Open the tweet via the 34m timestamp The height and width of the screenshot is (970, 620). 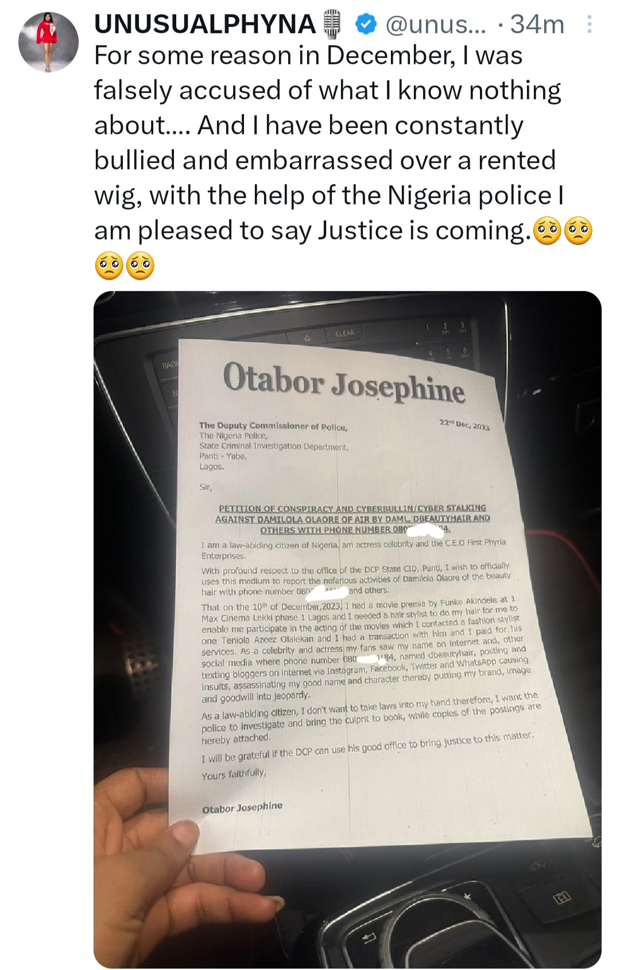[537, 25]
